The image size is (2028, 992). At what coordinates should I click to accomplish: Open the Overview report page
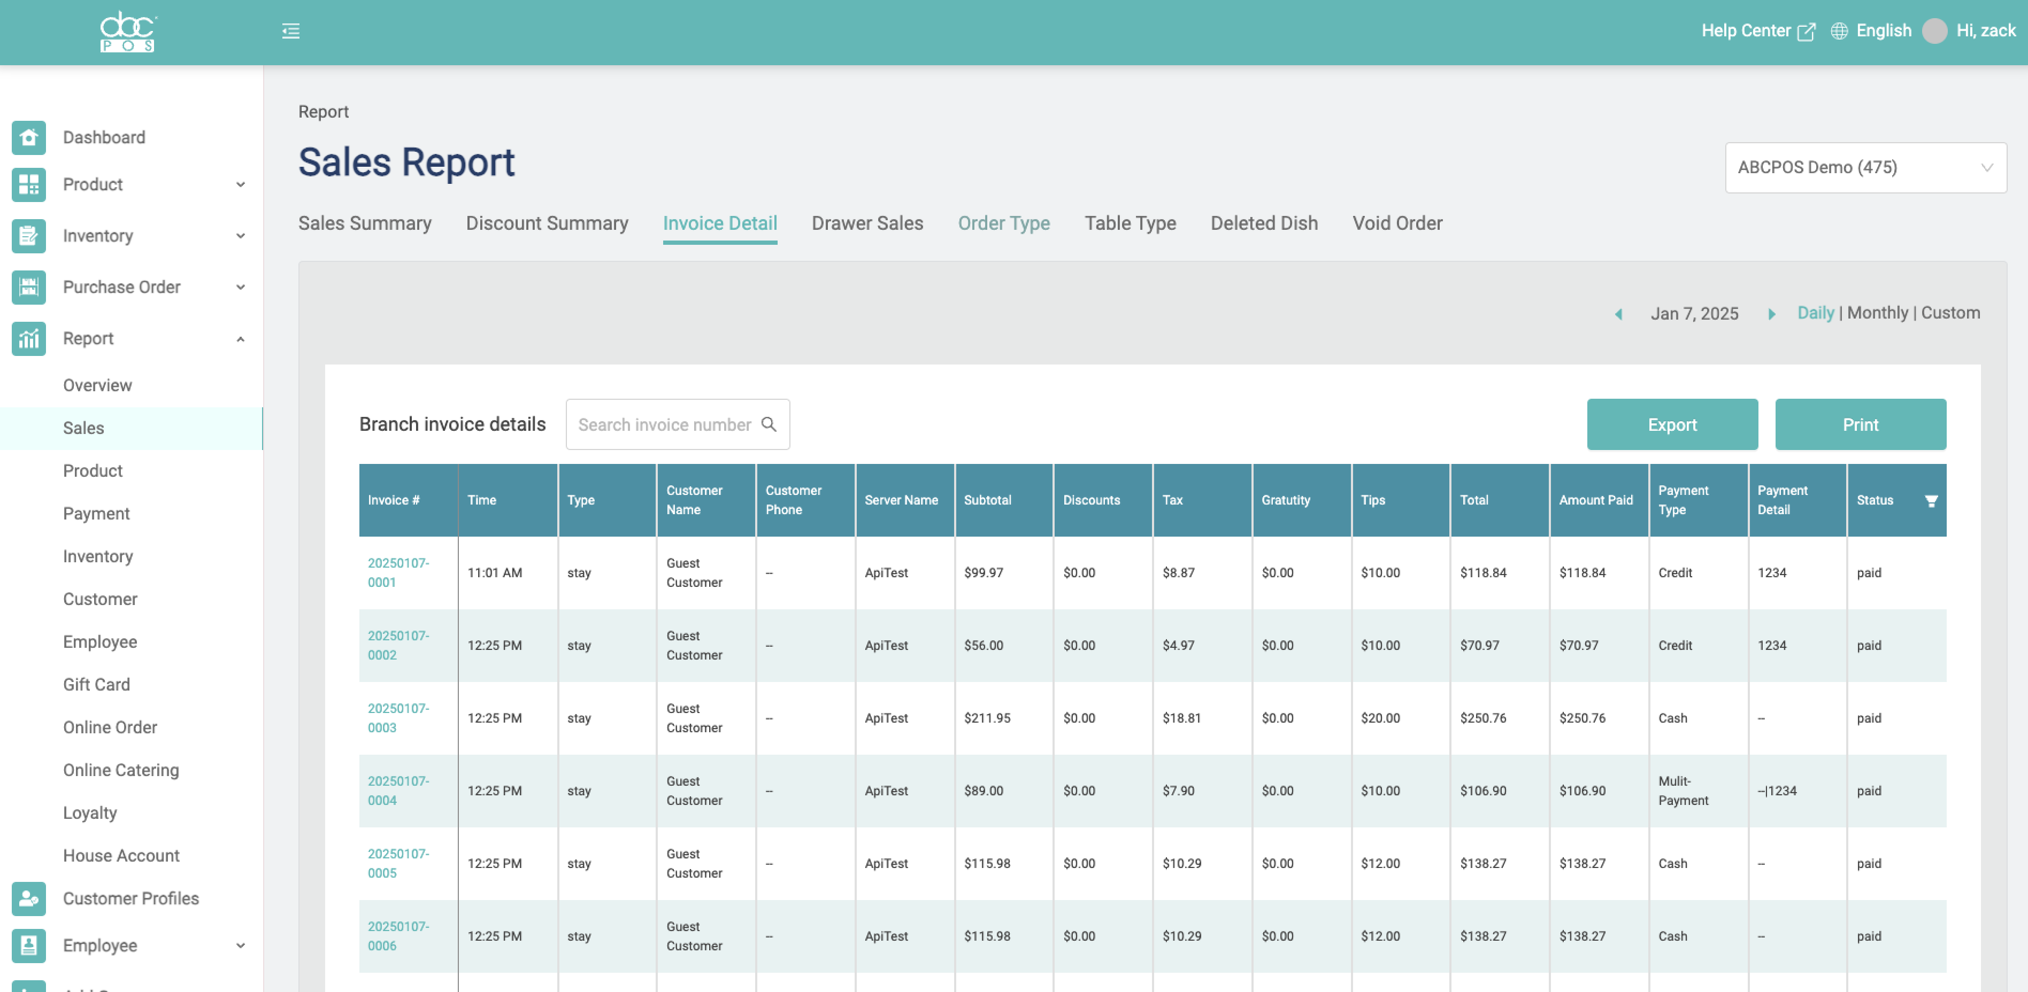(x=98, y=385)
